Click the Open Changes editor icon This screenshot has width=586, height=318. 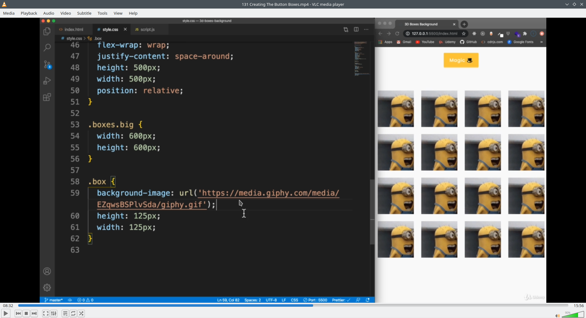tap(346, 30)
